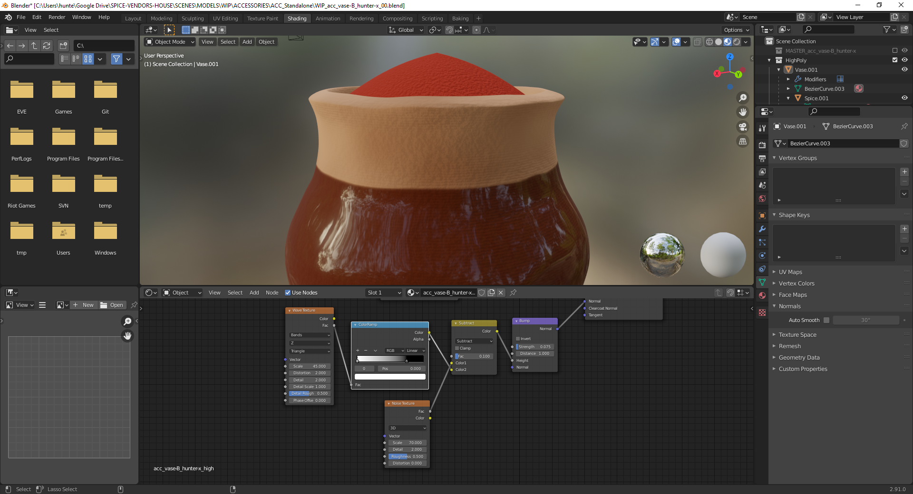Adjust the Bump Strength slider

coord(534,347)
